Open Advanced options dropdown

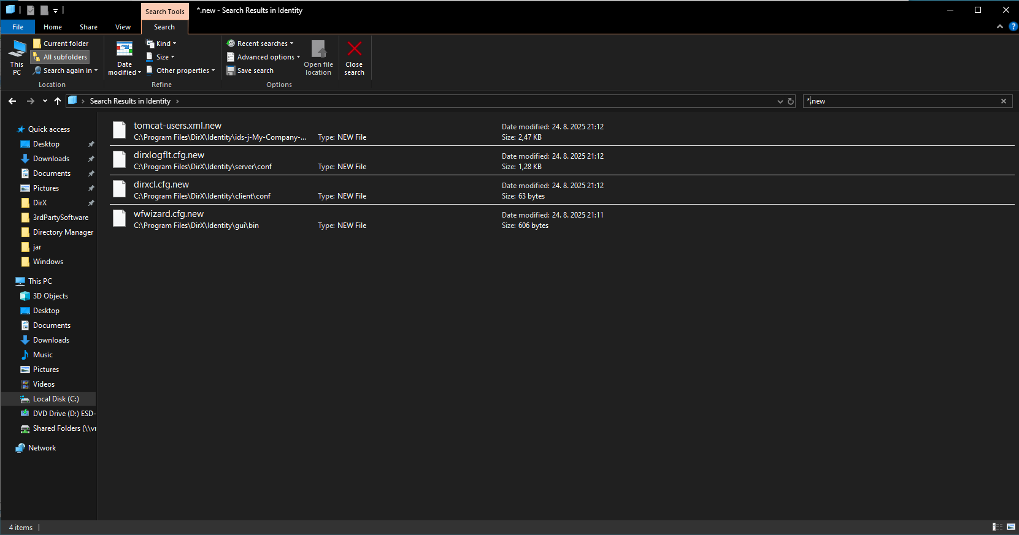pyautogui.click(x=263, y=57)
